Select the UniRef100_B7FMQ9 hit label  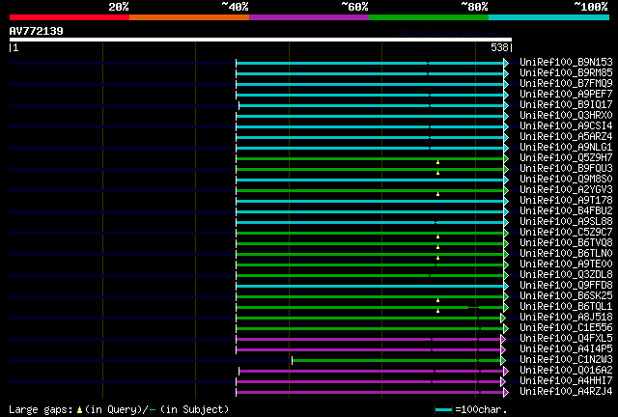566,84
